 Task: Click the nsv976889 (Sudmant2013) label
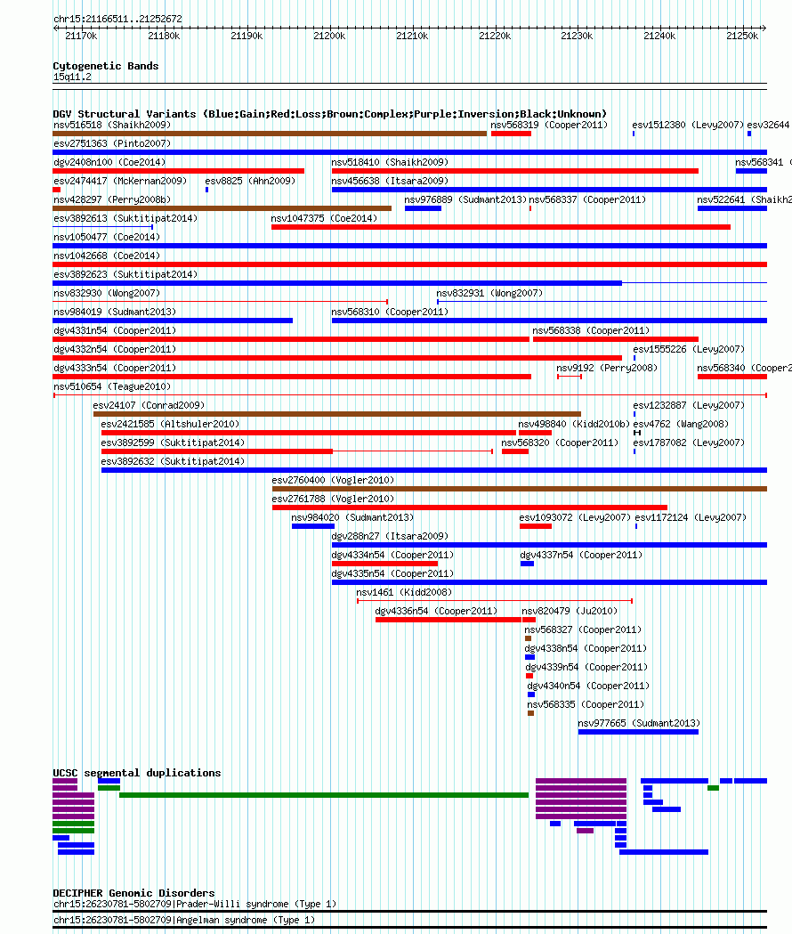pyautogui.click(x=465, y=199)
